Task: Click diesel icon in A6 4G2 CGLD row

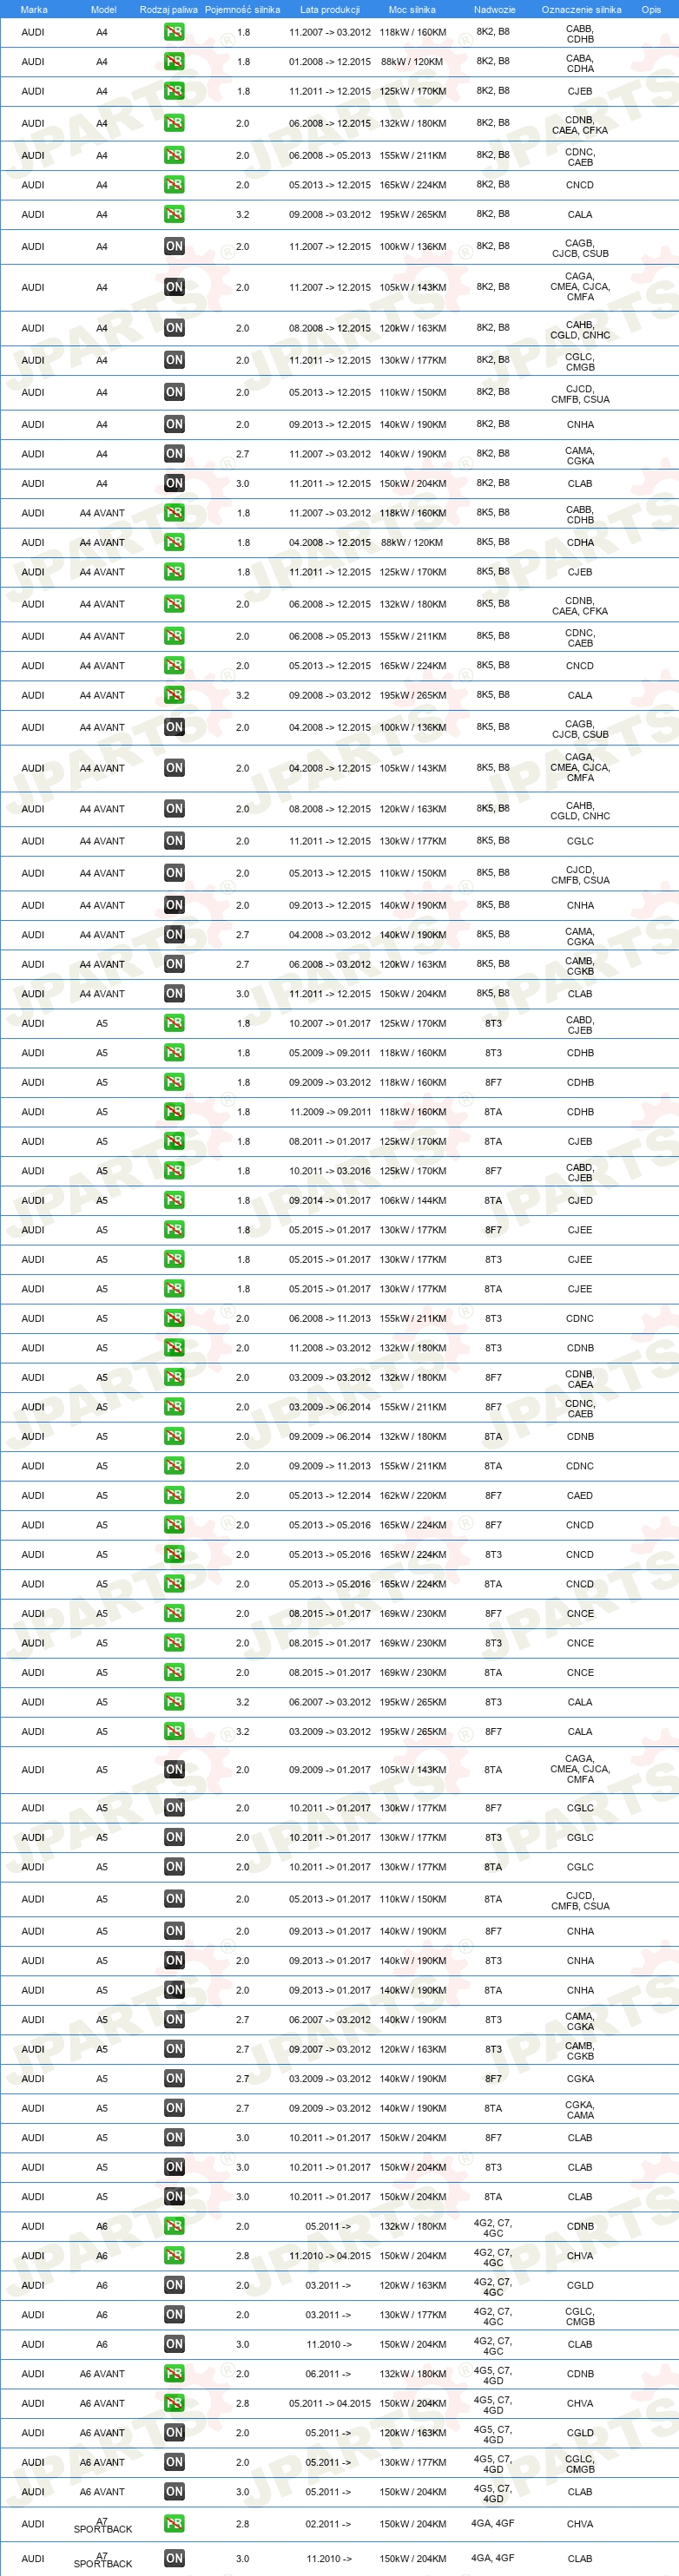Action: [174, 2285]
